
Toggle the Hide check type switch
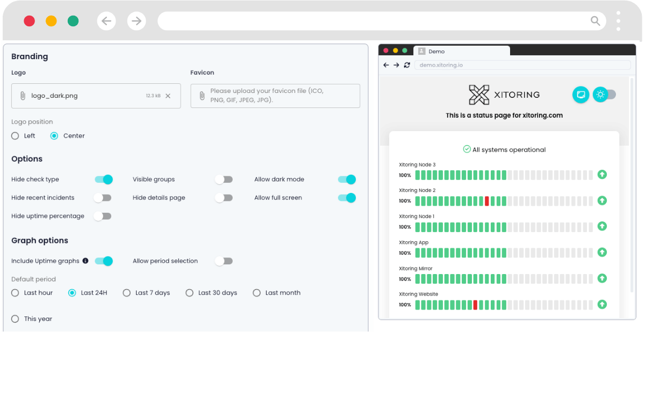(104, 179)
